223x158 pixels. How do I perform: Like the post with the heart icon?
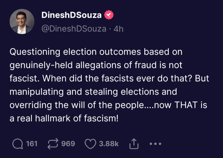coord(90,144)
